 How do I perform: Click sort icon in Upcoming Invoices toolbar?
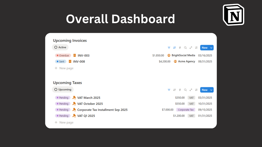[x=174, y=48]
